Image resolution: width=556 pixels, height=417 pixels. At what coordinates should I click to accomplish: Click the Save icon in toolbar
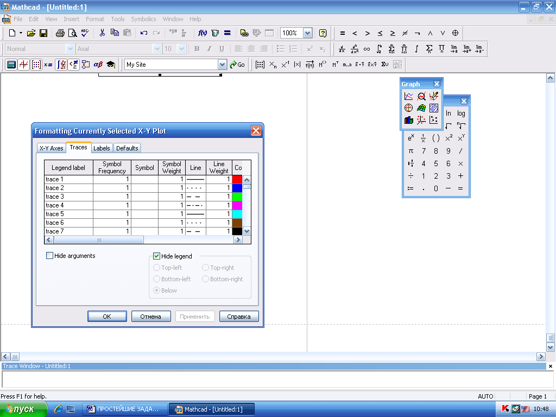43,33
